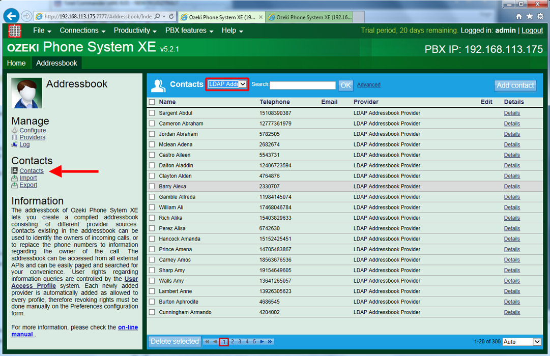The height and width of the screenshot is (356, 550).
Task: Open the LDAP Addressbook provider dropdown
Action: click(227, 84)
